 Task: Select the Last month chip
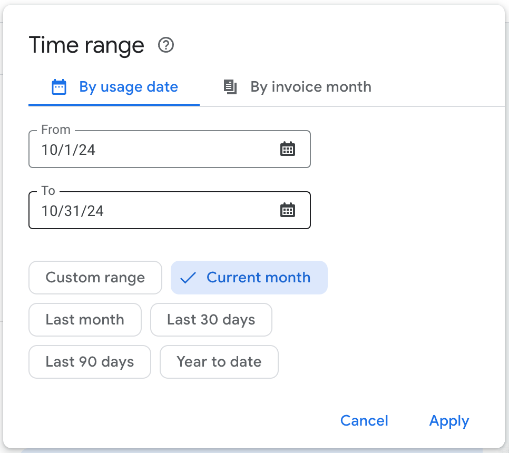[85, 320]
